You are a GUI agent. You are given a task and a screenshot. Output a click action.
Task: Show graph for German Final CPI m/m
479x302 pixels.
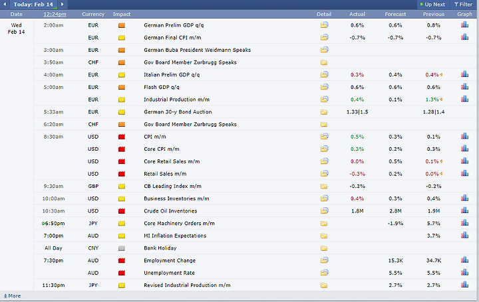pos(464,37)
